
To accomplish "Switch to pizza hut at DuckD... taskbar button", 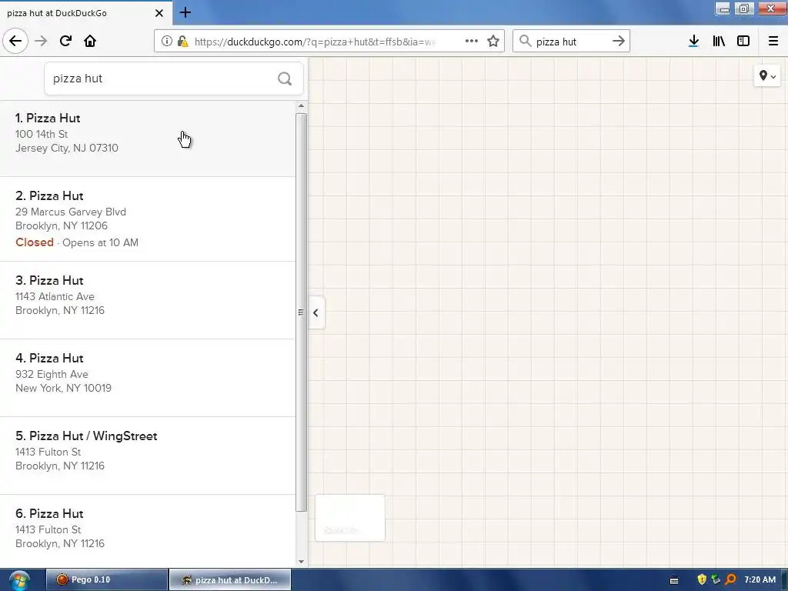I will pyautogui.click(x=229, y=579).
